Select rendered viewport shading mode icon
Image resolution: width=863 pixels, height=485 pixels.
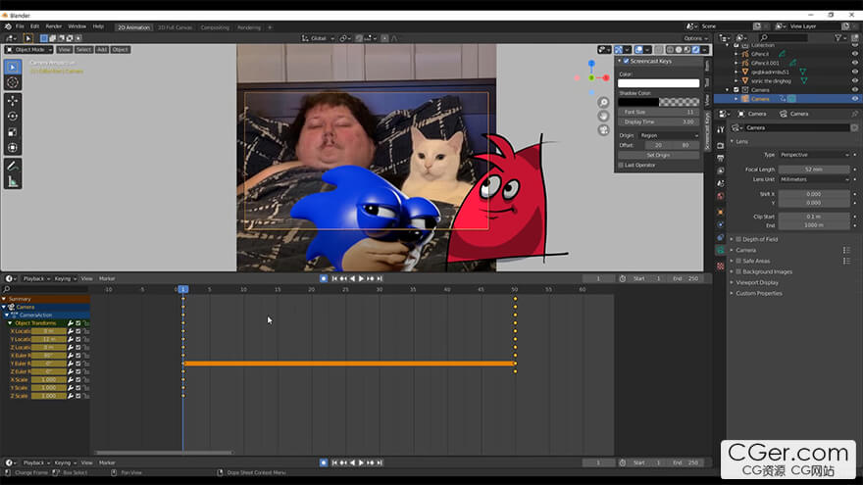(x=695, y=50)
